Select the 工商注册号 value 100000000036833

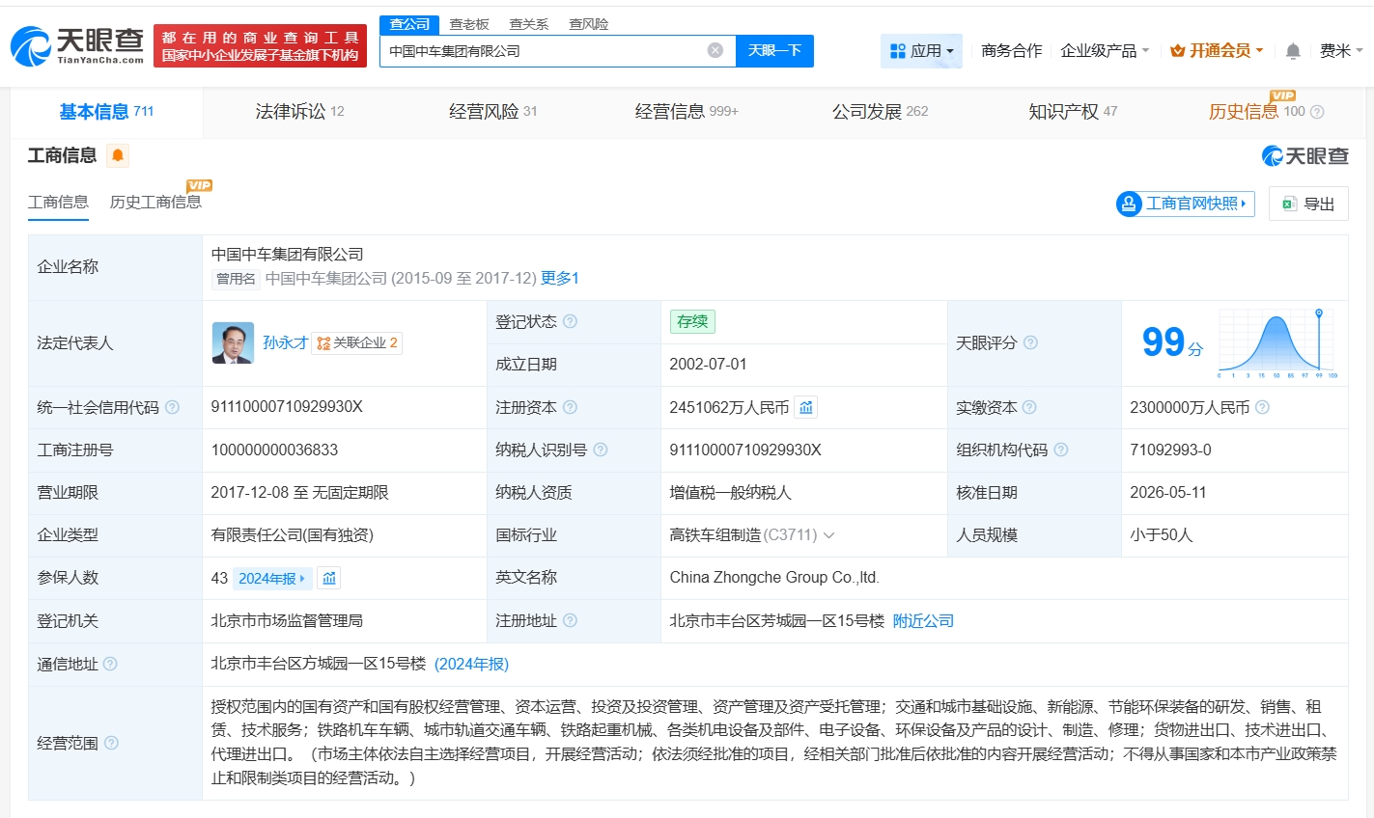point(274,450)
